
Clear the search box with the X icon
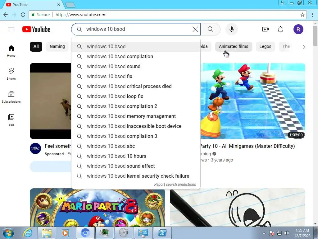point(195,29)
